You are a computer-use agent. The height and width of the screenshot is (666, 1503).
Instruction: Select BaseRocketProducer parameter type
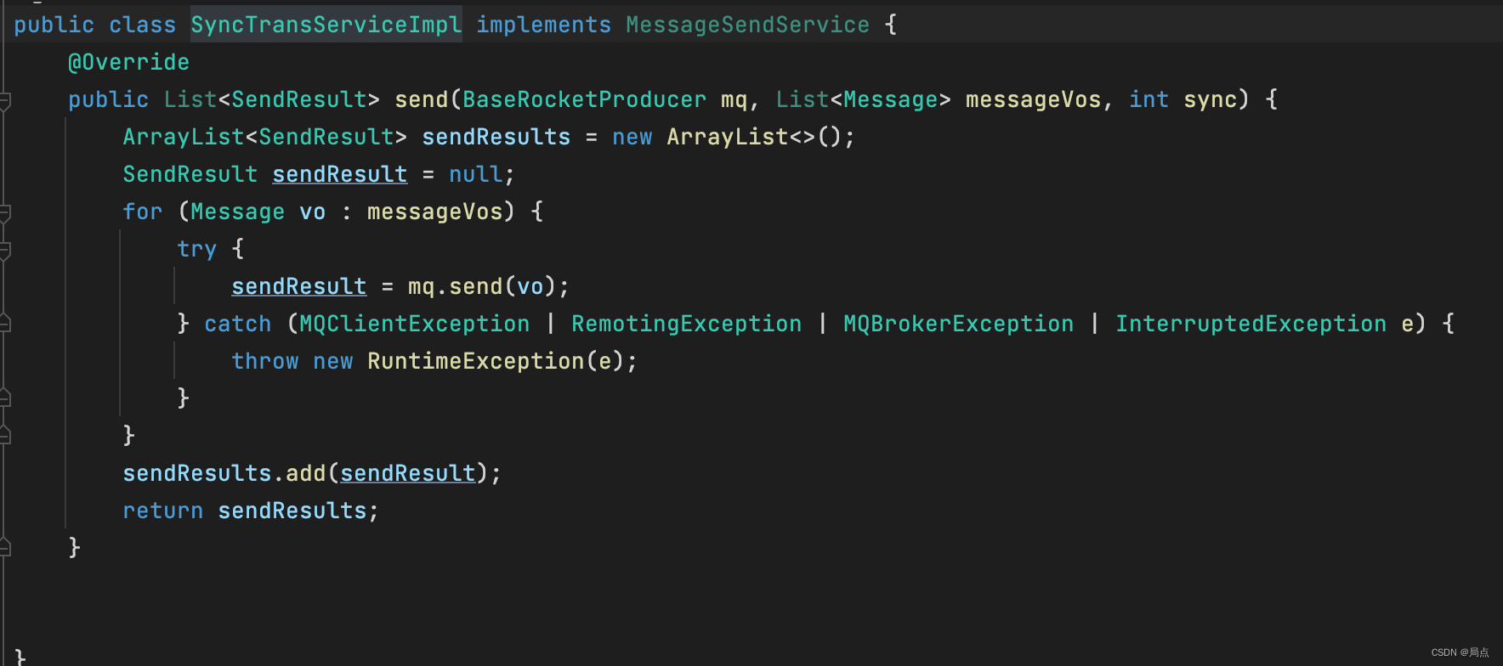[x=585, y=99]
